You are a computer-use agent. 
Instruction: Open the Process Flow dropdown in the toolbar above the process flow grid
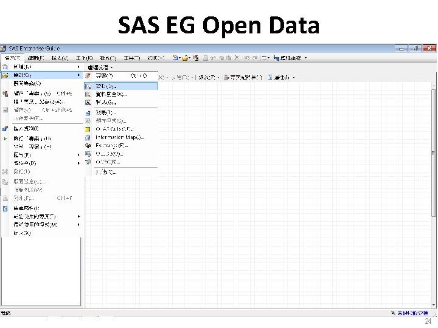[100, 67]
